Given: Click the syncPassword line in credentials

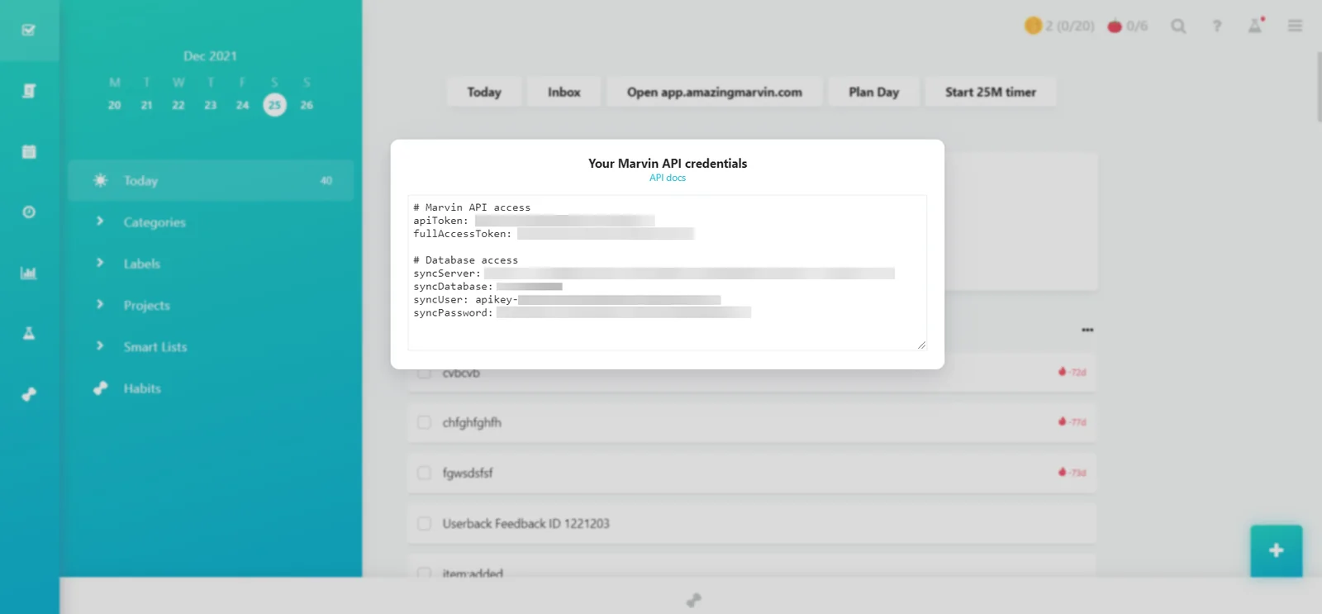Looking at the screenshot, I should [x=582, y=313].
